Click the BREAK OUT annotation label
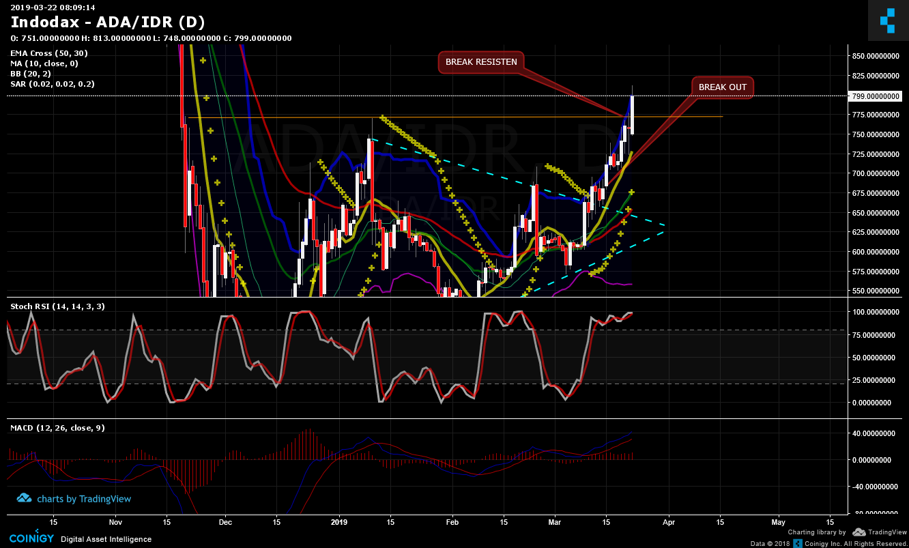Image resolution: width=909 pixels, height=548 pixels. (722, 87)
